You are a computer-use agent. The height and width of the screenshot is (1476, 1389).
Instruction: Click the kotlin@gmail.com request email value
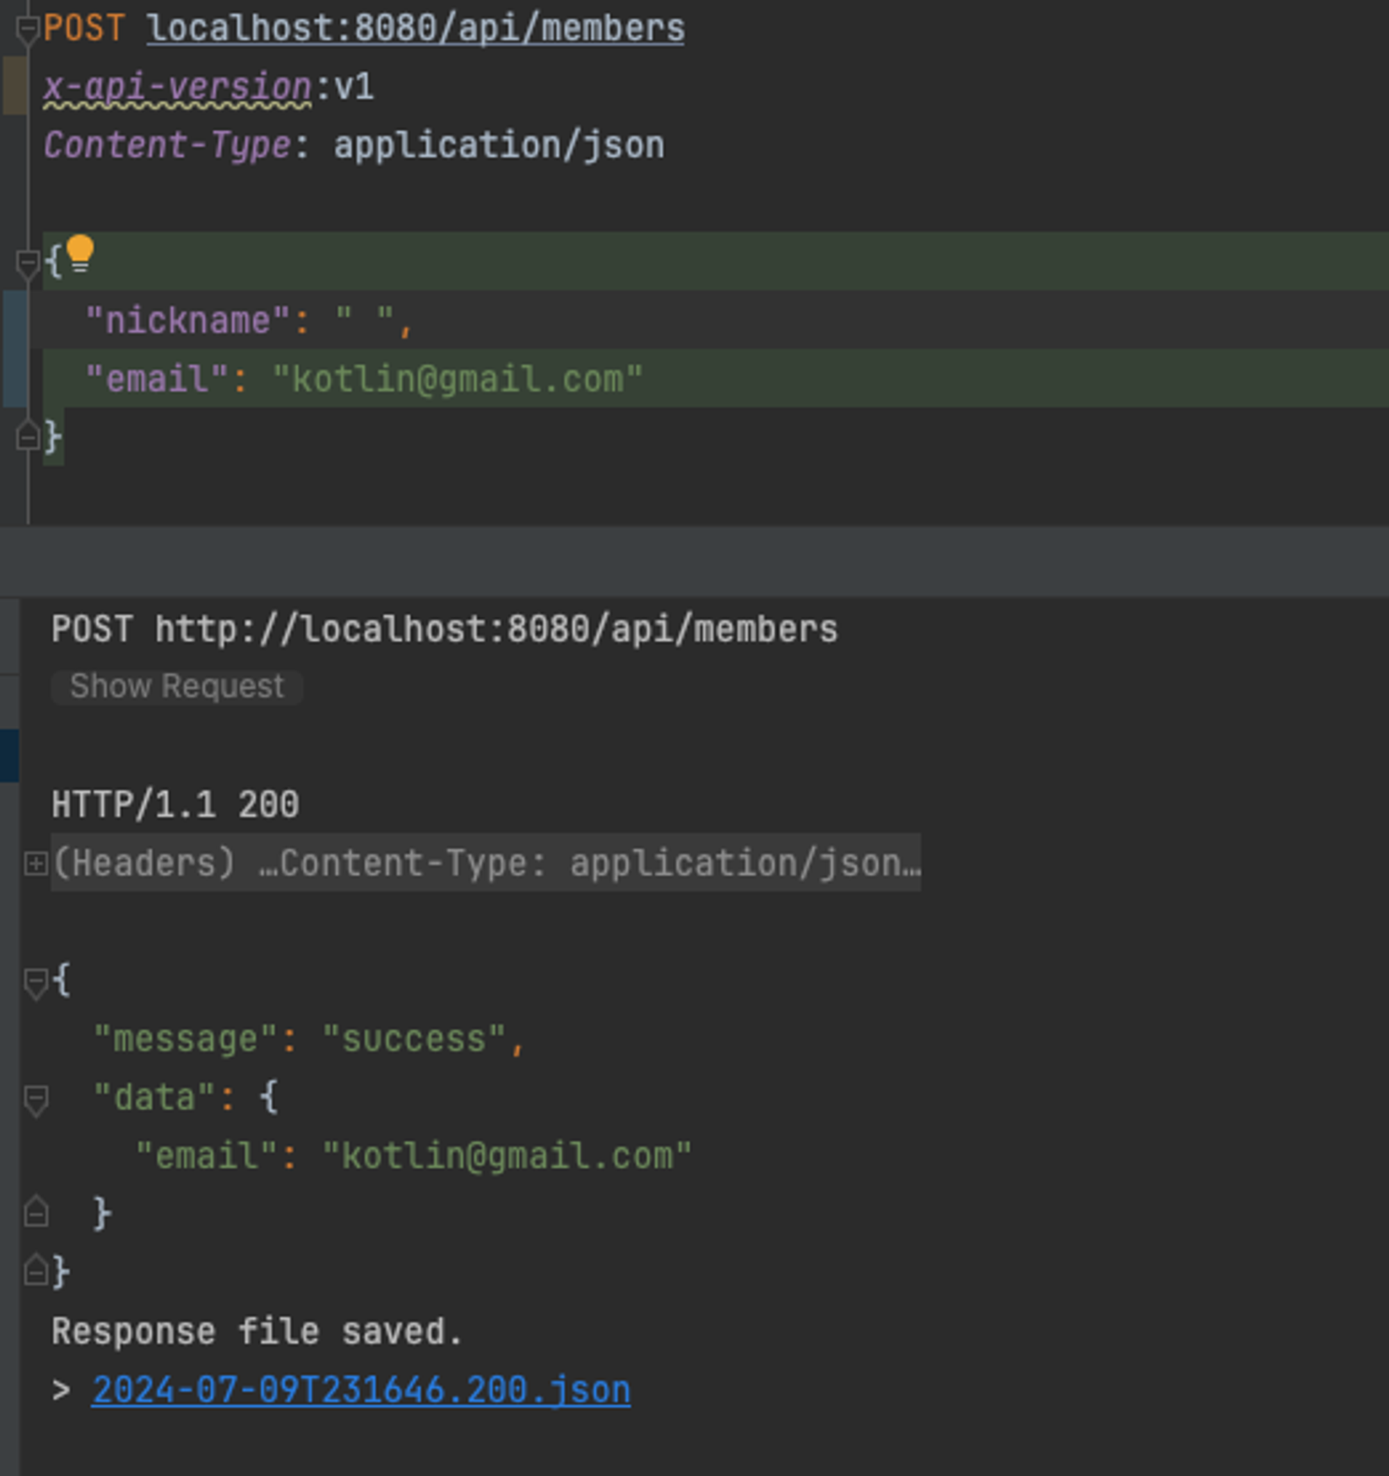[x=457, y=379]
